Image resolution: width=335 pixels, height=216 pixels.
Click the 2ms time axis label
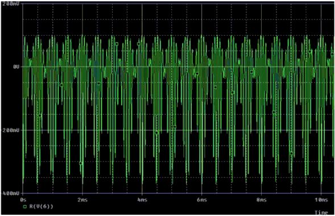click(x=82, y=200)
